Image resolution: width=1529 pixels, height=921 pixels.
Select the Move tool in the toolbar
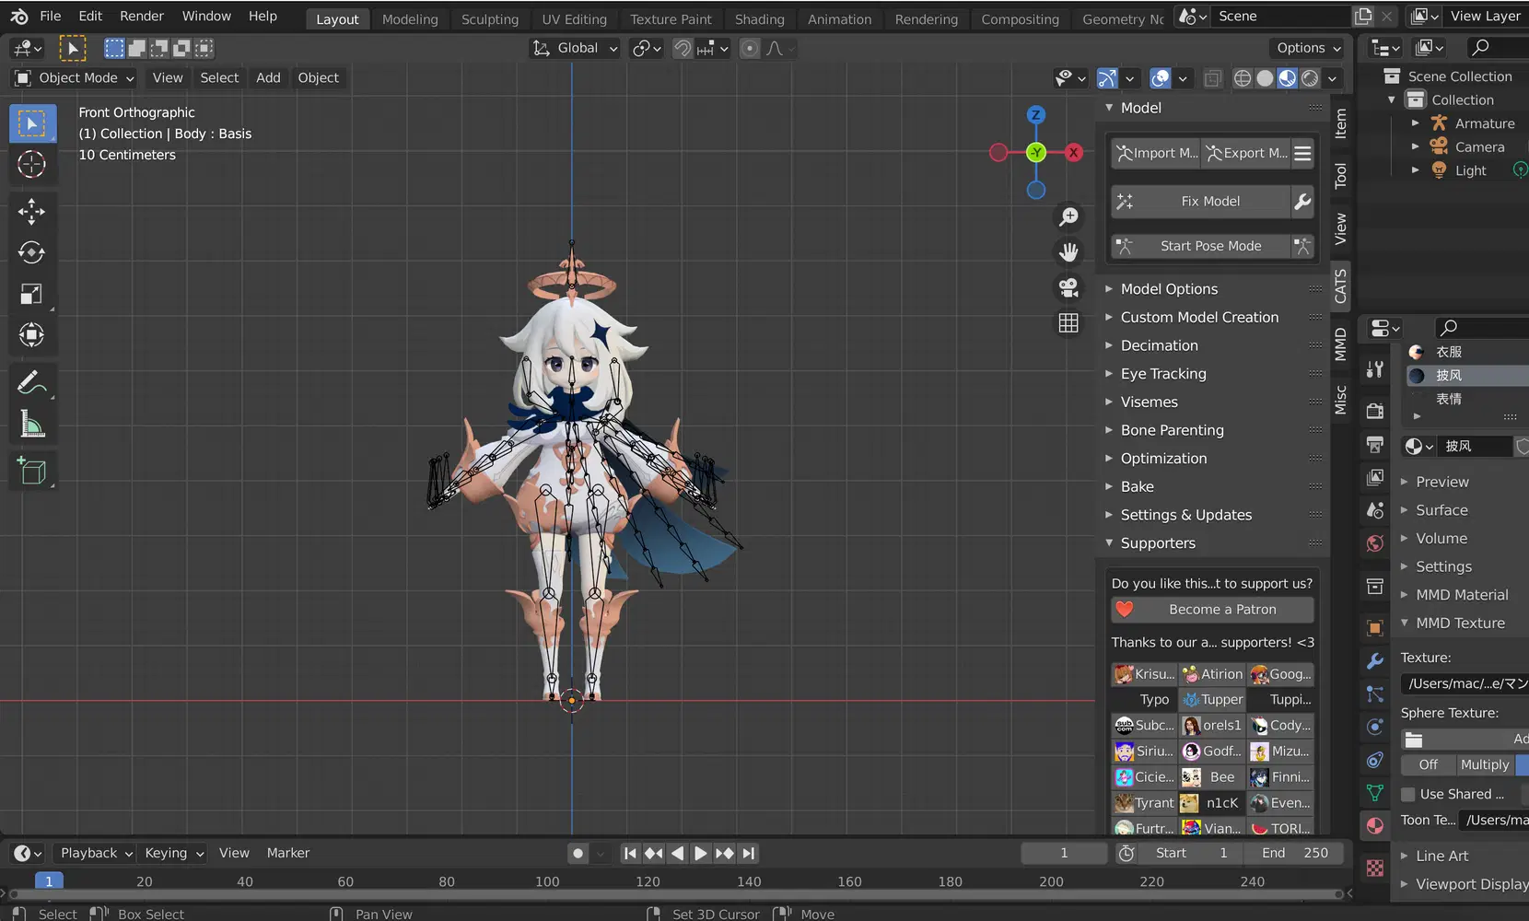32,212
